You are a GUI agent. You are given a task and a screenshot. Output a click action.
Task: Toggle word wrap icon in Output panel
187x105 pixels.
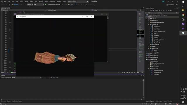coord(54,78)
